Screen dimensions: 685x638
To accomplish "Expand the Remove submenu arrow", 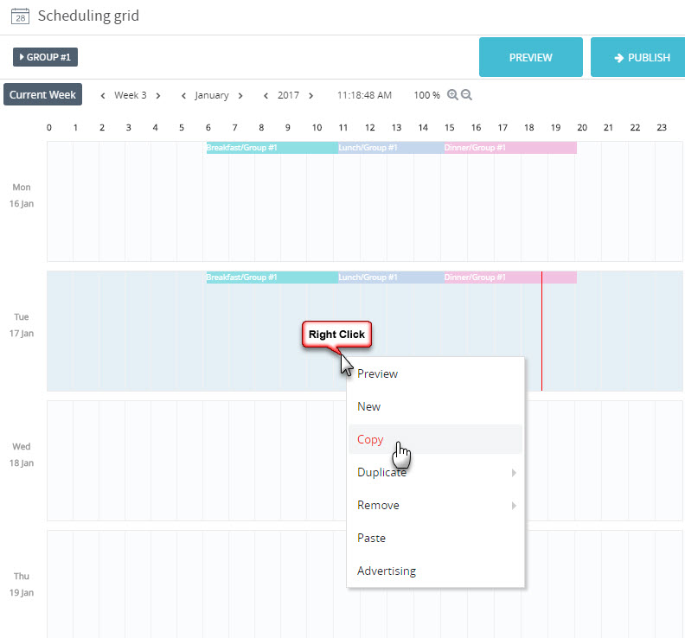I will coord(515,506).
